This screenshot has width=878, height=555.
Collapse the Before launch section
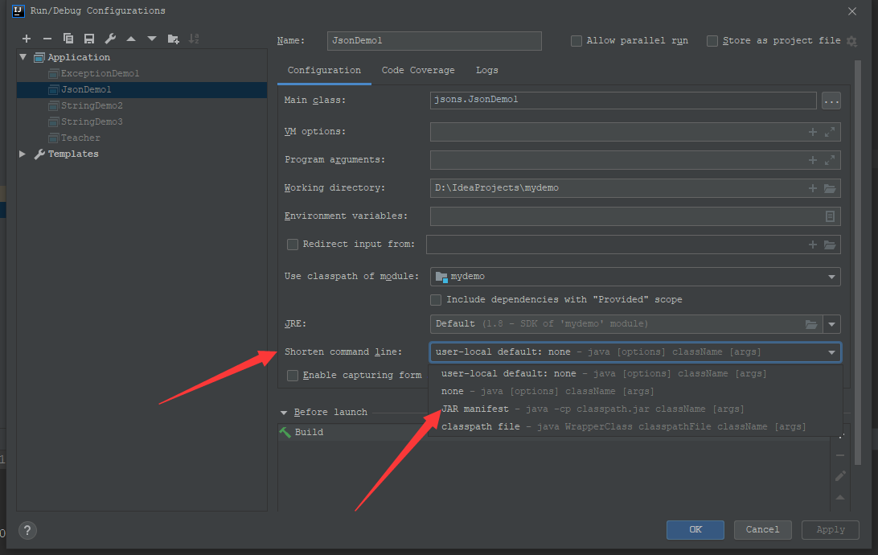284,413
